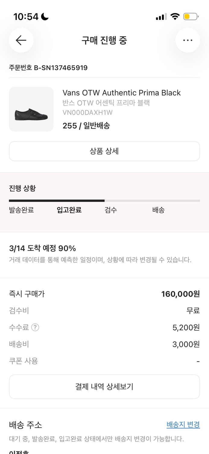Screen dimensions: 209x454
Task: Change delivery address via 배송지 변경
Action: pos(182,425)
